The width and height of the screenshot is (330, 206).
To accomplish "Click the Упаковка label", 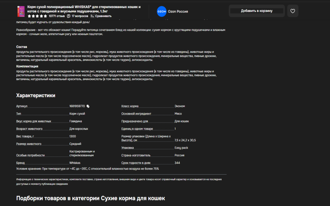I will (x=128, y=148).
